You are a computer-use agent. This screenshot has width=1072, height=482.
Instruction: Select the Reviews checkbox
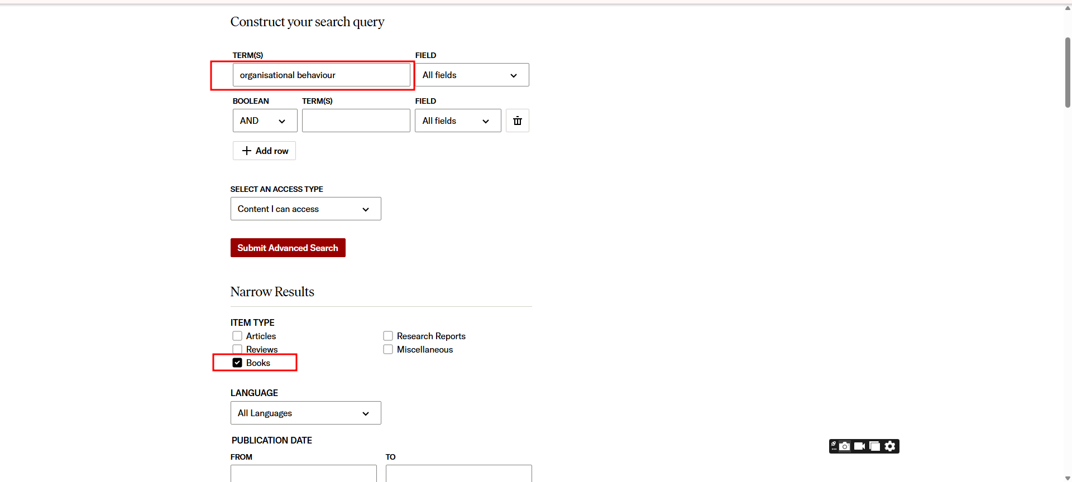pos(237,349)
